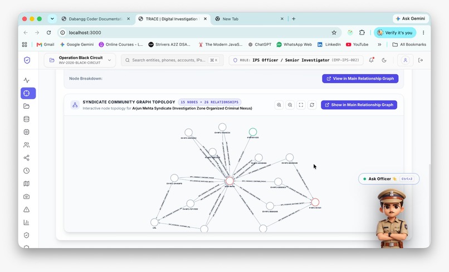Open the Gmail bookmark
This screenshot has height=272, width=449.
coord(46,45)
